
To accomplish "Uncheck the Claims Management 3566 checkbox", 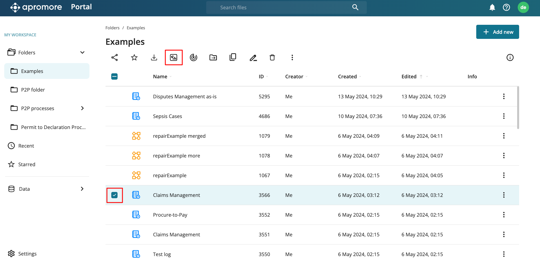I will 115,195.
